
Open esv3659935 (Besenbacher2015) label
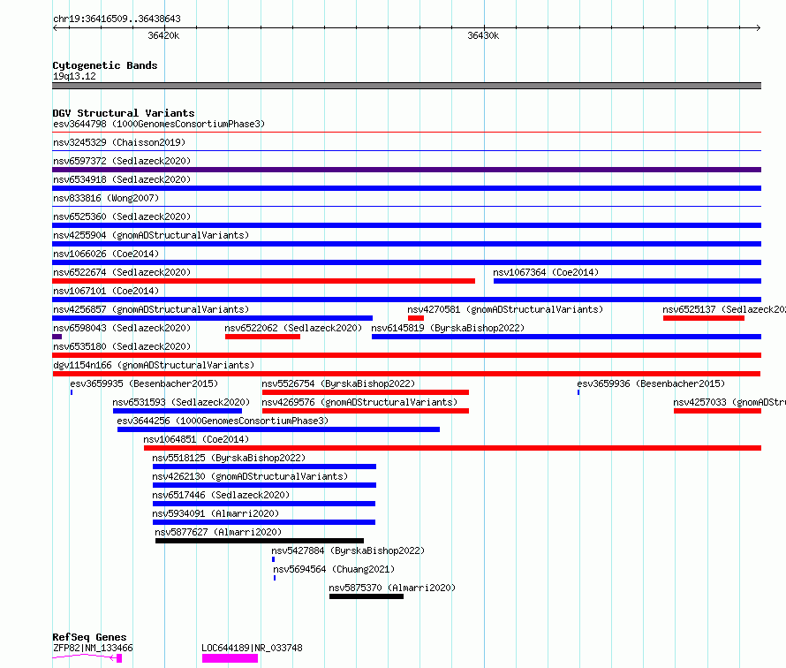click(144, 383)
